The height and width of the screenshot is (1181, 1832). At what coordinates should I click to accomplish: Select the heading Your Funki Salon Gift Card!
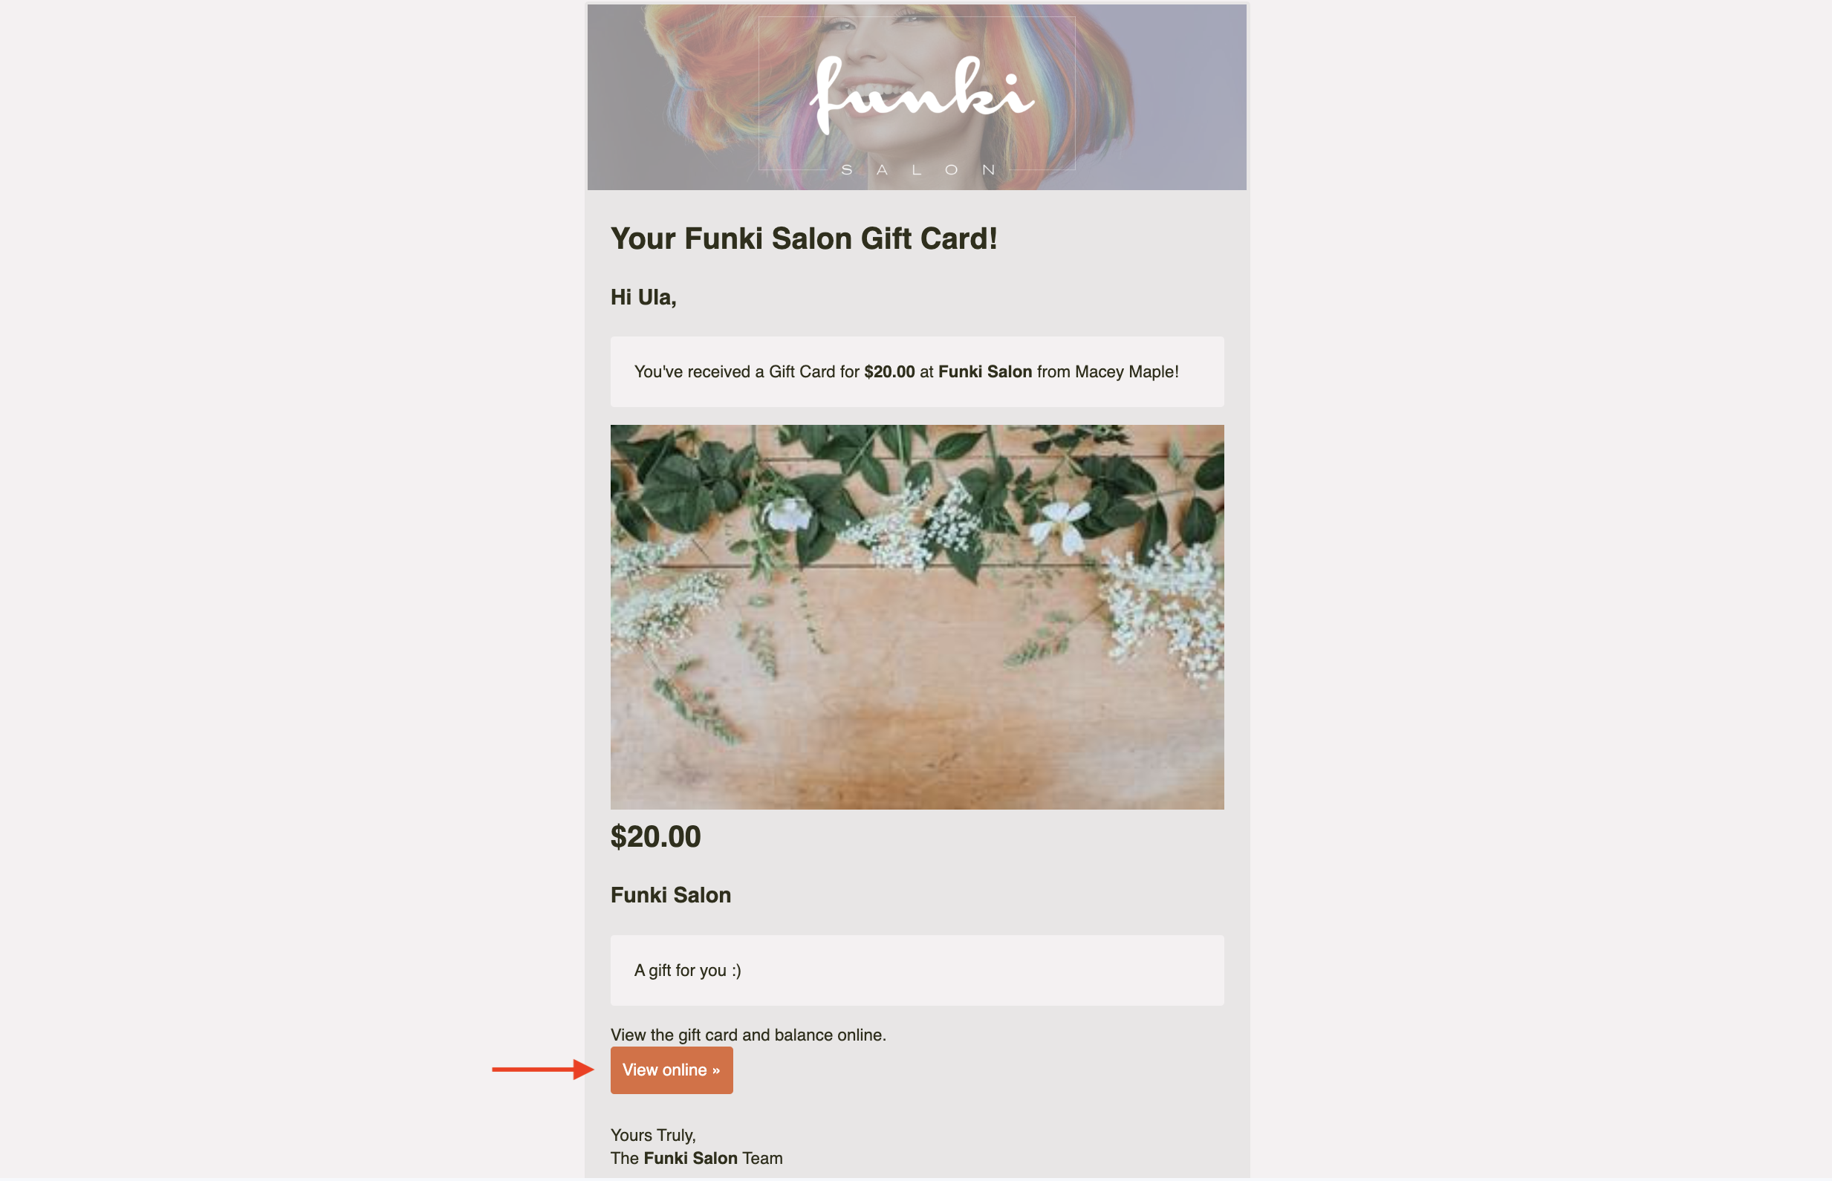point(804,238)
